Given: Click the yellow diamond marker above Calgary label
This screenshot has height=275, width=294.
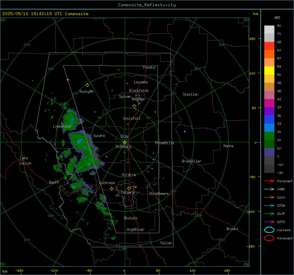Looking at the screenshot, I should point(129,188).
